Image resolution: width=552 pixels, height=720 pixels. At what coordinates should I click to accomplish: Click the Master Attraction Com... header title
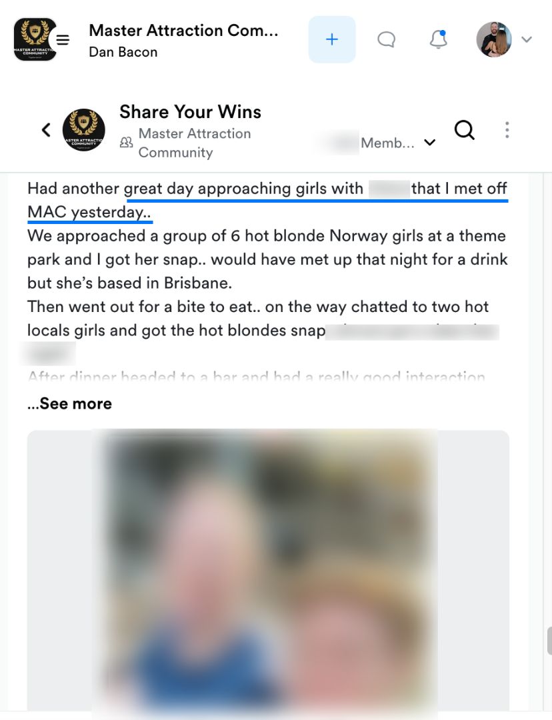(183, 30)
